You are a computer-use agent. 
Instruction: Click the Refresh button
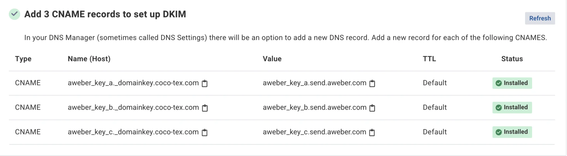pyautogui.click(x=540, y=18)
